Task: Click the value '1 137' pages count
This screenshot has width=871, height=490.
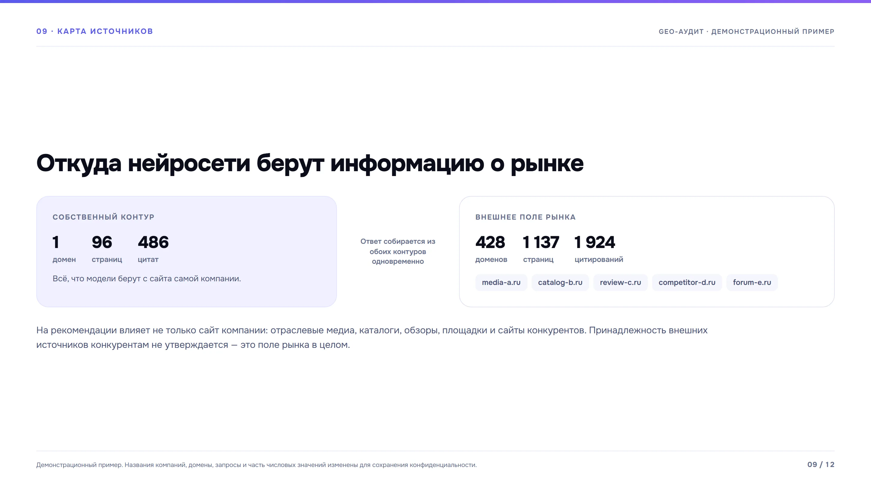Action: click(x=541, y=242)
